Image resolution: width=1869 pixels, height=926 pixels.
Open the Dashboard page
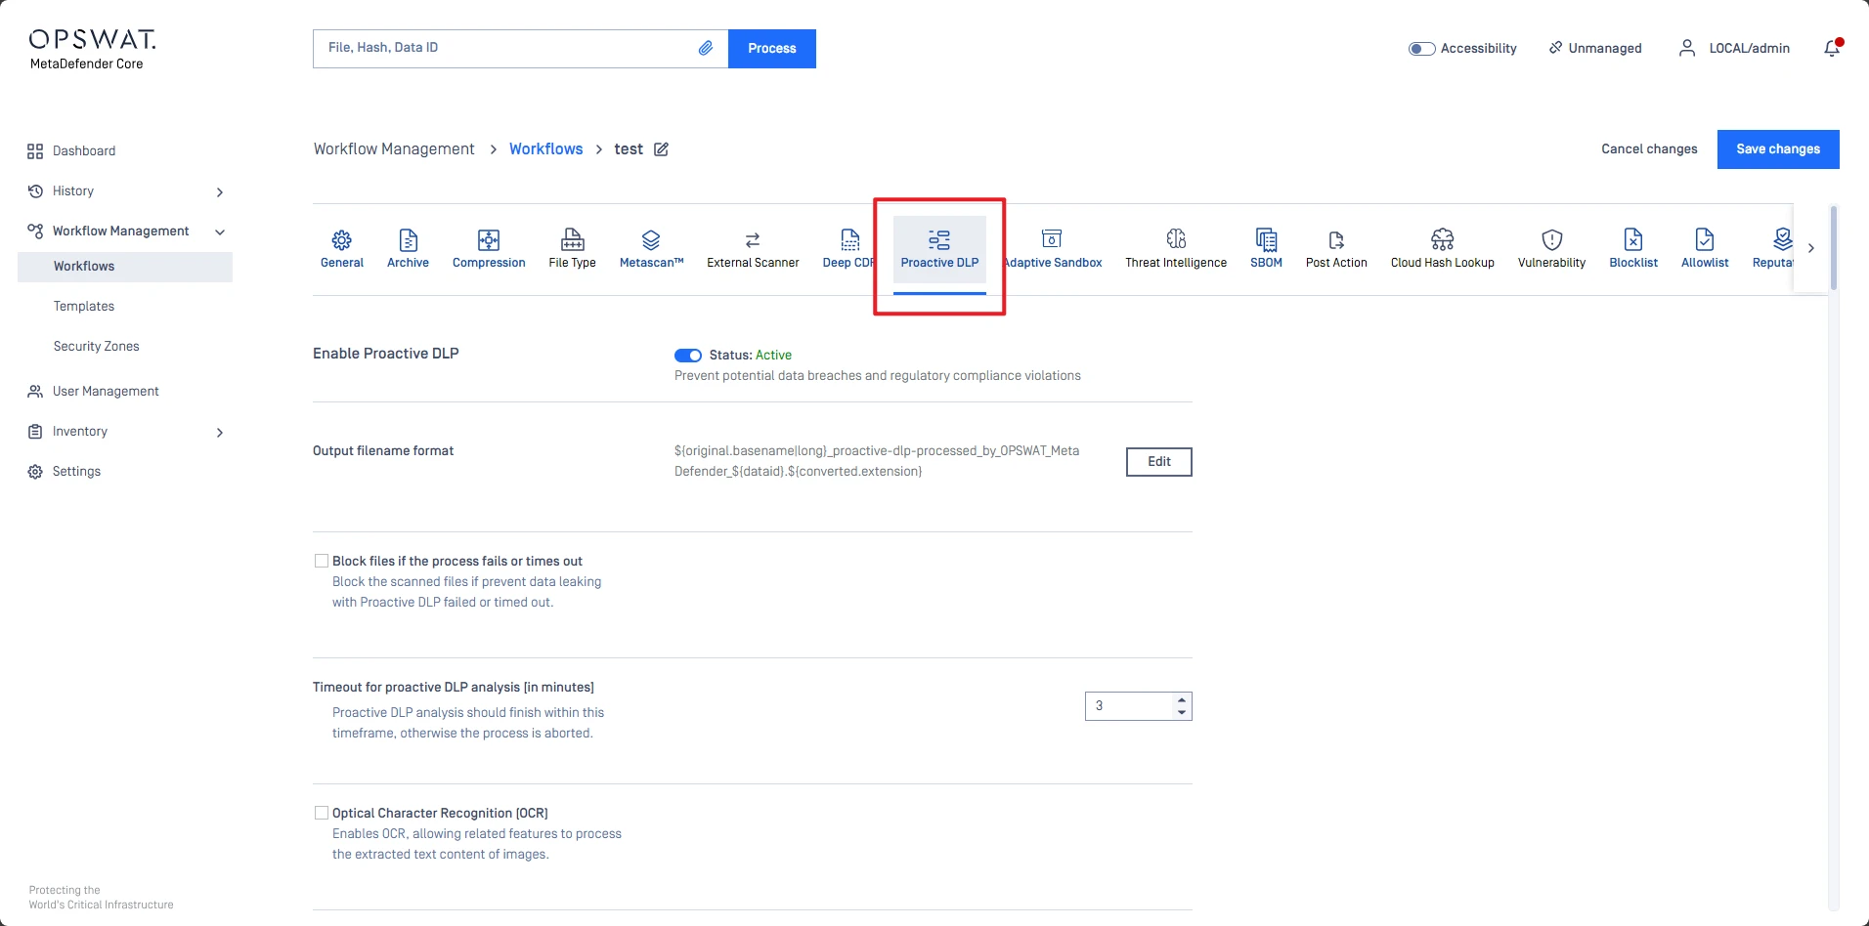tap(84, 151)
